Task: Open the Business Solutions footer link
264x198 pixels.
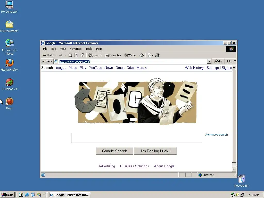Action: 135,166
